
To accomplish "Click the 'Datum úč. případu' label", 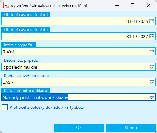I will point(21,60).
